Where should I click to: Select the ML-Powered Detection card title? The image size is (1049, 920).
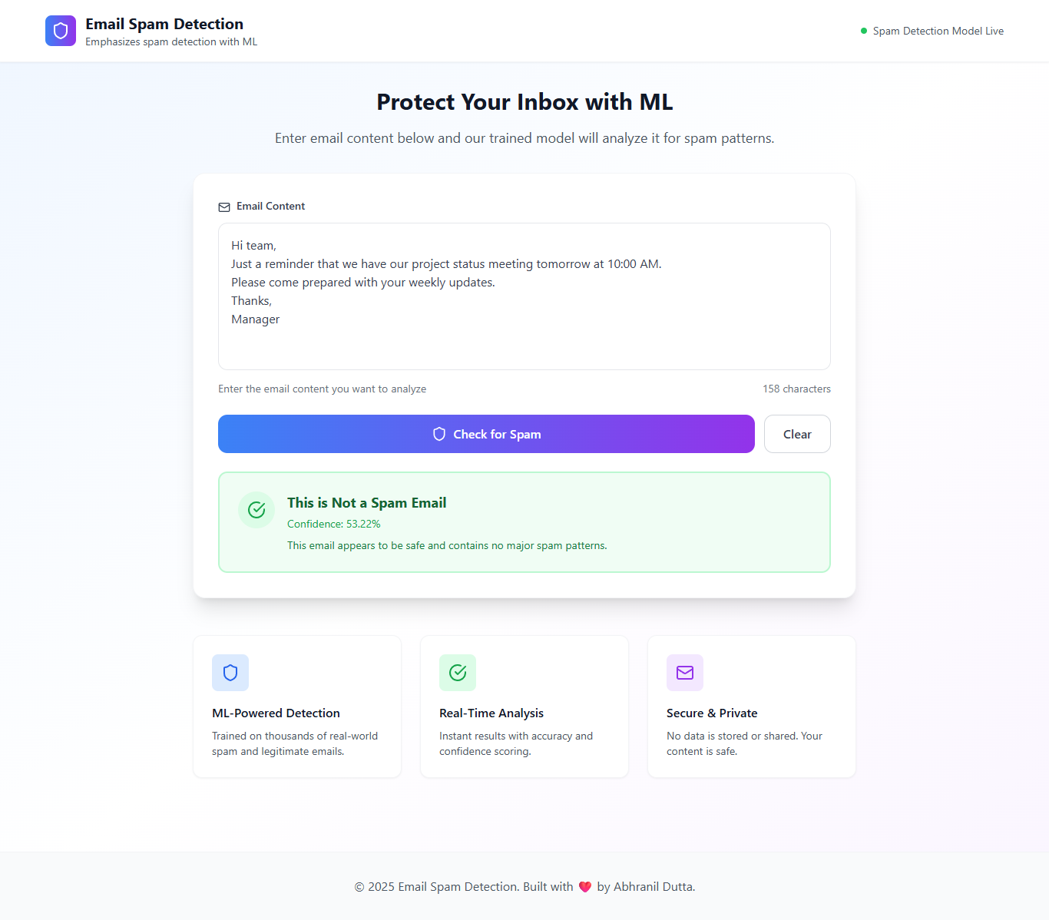[x=276, y=713]
